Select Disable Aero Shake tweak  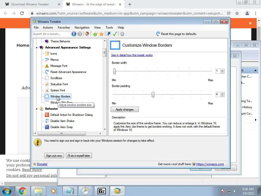point(62,121)
